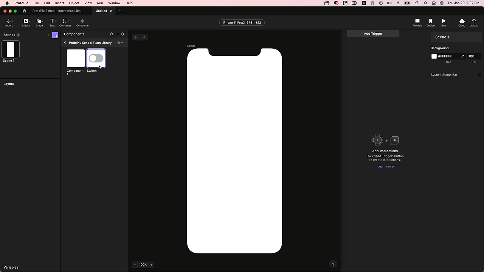
Task: Toggle the Components list view
Action: [x=117, y=34]
